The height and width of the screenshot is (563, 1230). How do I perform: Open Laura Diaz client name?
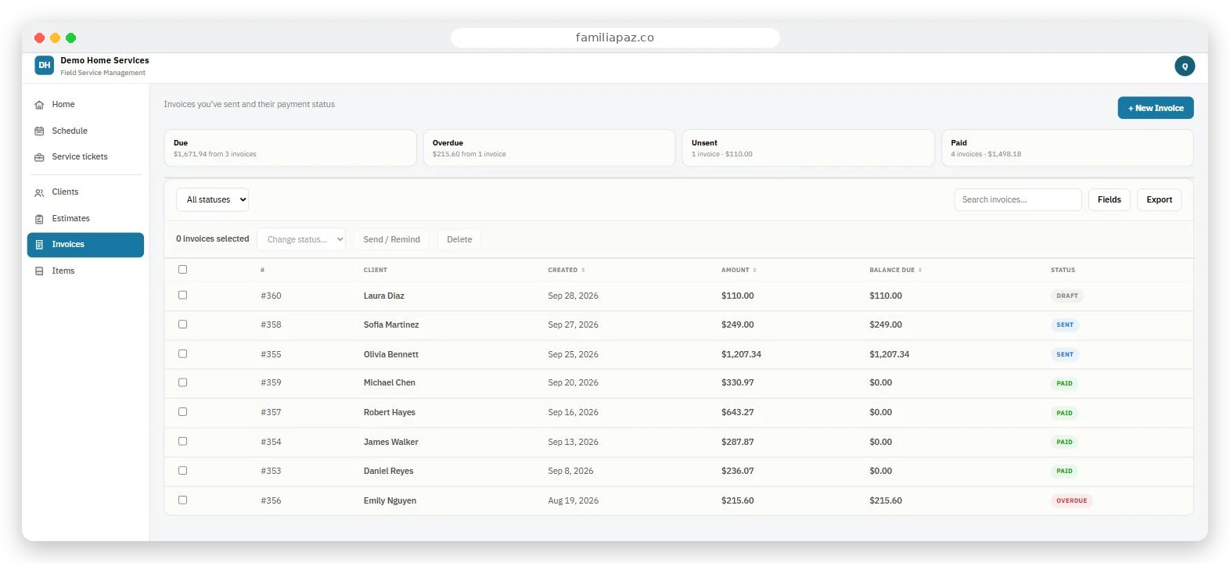pos(383,296)
